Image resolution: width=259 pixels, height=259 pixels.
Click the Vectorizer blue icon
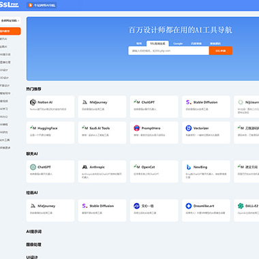click(189, 128)
